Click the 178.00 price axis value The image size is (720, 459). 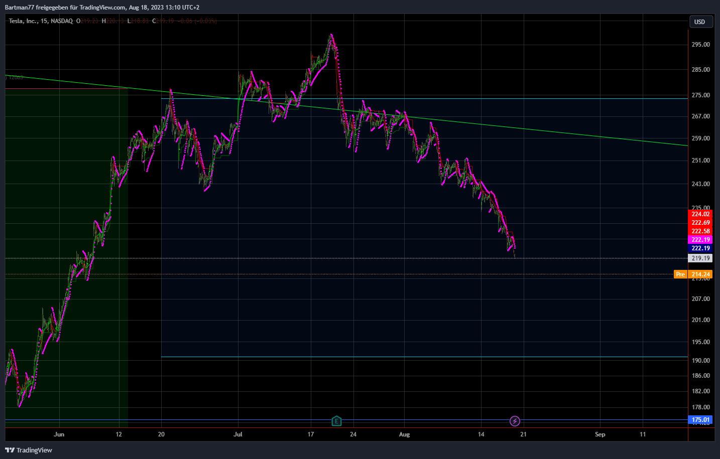click(700, 407)
